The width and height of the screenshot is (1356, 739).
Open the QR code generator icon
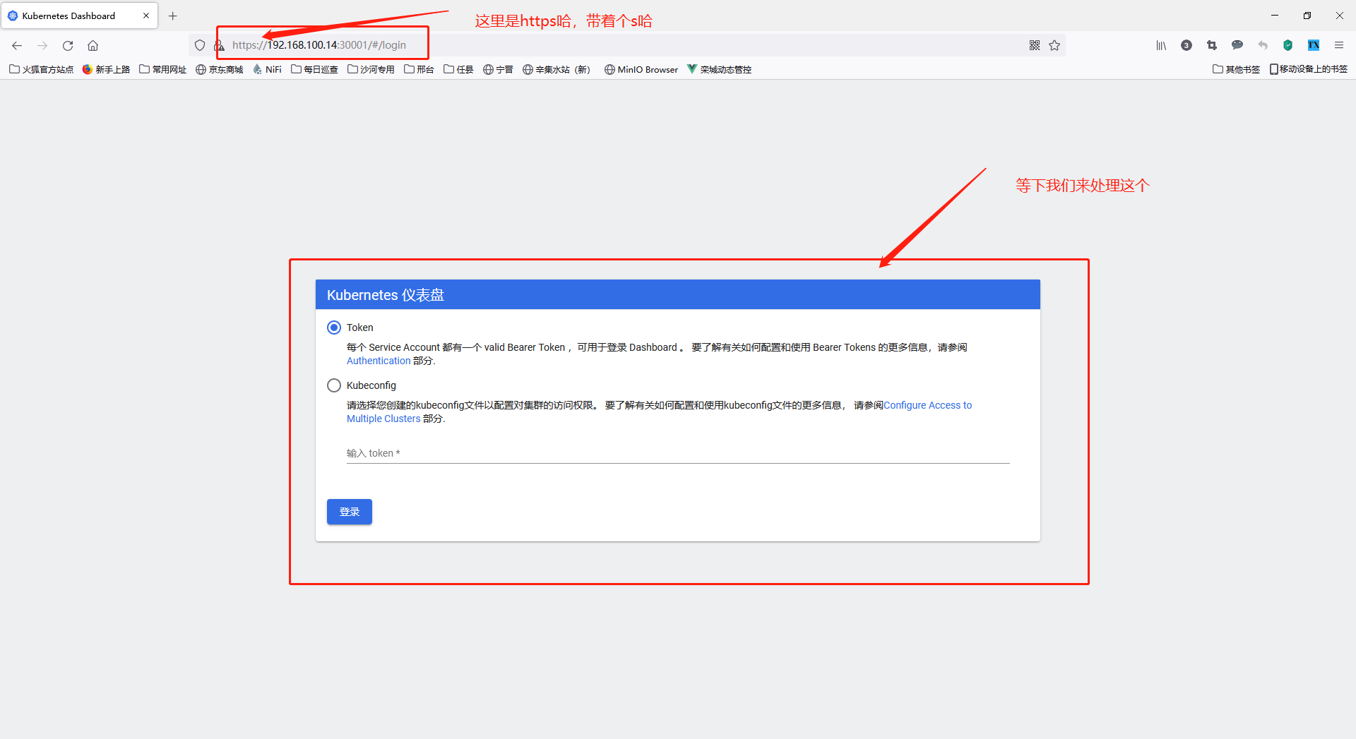coord(1035,45)
